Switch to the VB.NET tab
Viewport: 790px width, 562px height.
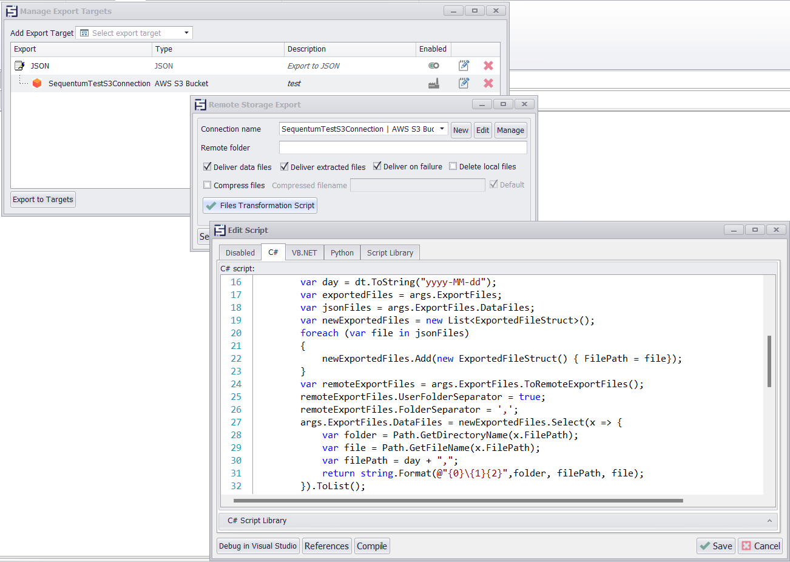304,252
